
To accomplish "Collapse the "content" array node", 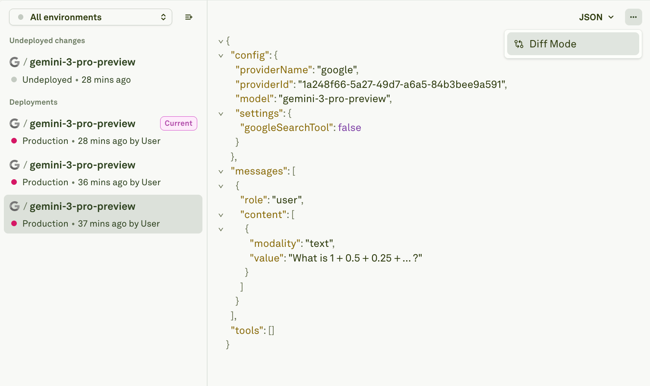I will (221, 215).
